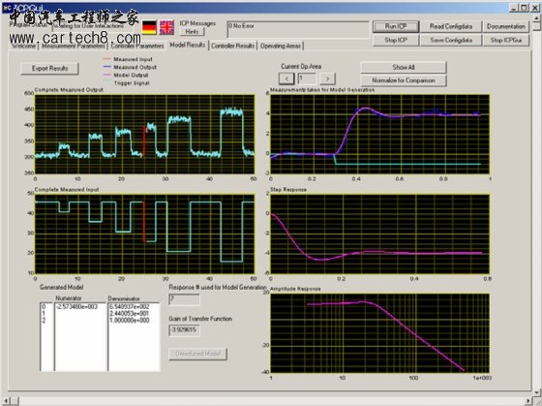542x406 pixels.
Task: Click Normalize for Comparison button
Action: pyautogui.click(x=404, y=80)
